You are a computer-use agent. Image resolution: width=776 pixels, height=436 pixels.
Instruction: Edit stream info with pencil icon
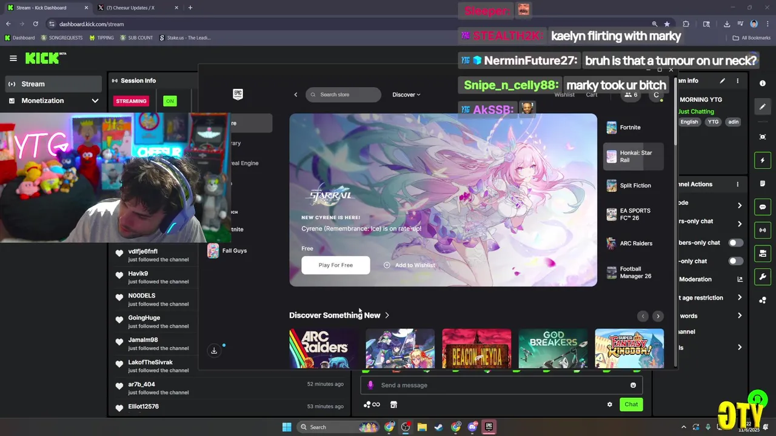click(722, 81)
